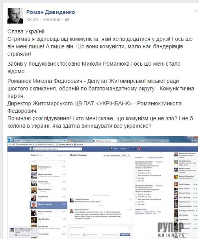Click the blue send reply button
Viewport: 199px width, 239px height.
click(x=125, y=235)
